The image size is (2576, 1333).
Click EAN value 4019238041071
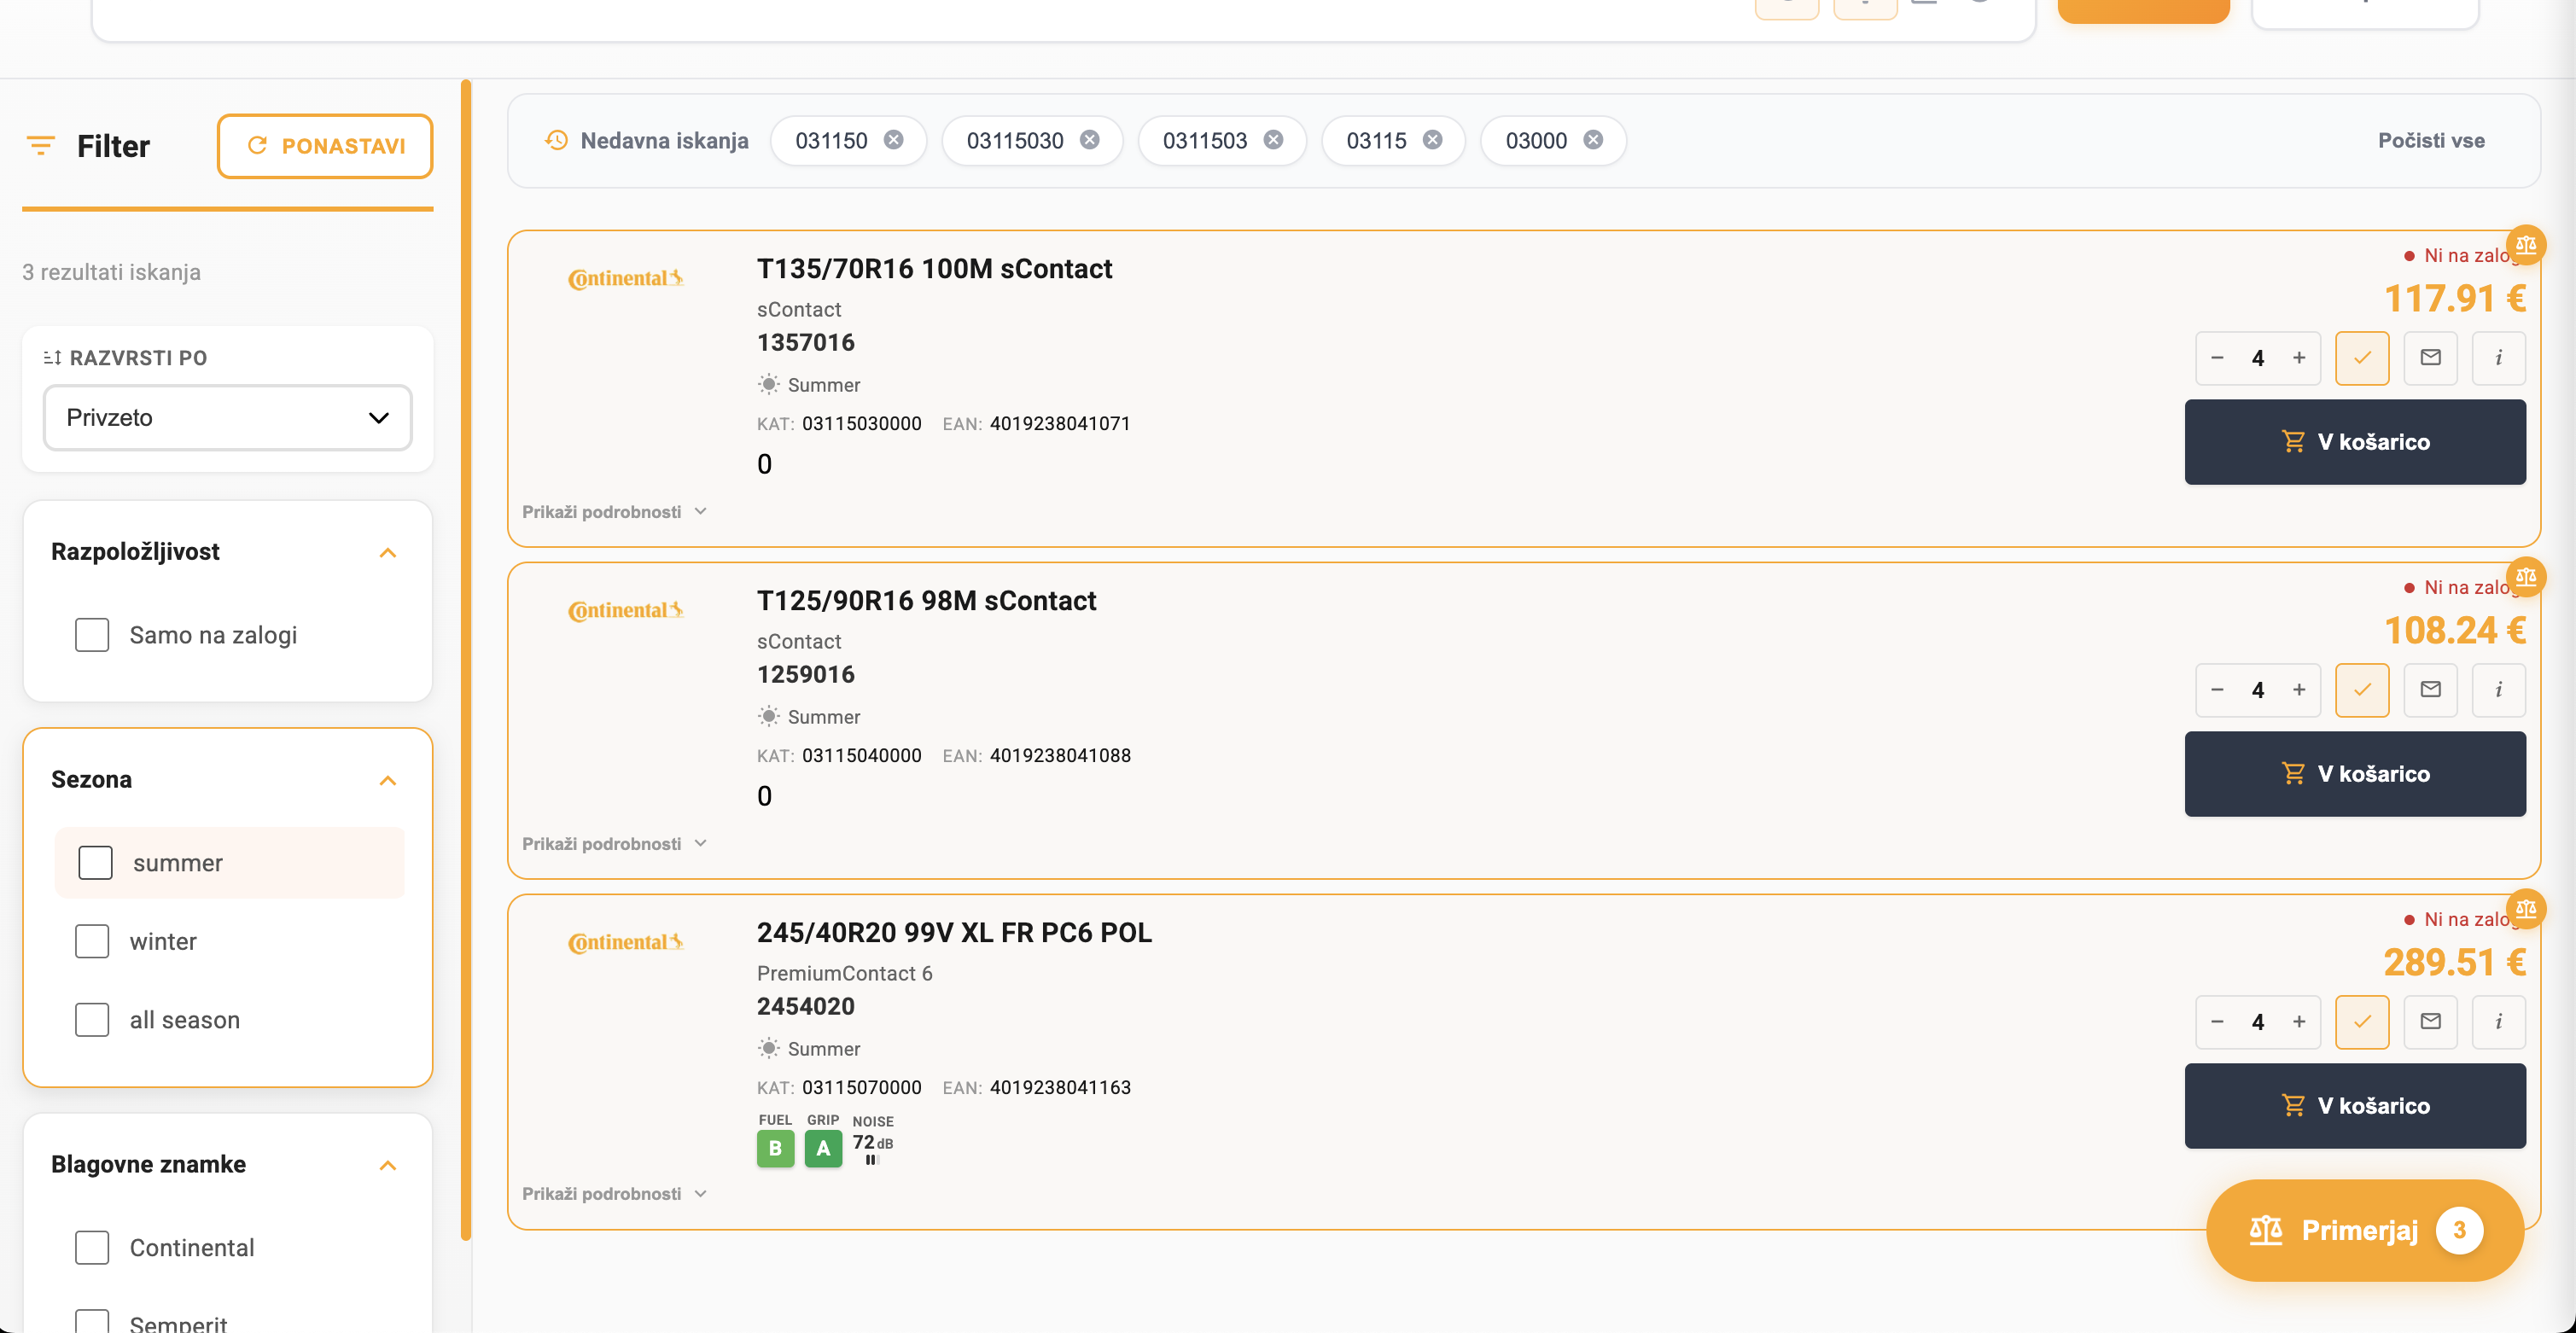pyautogui.click(x=1060, y=423)
